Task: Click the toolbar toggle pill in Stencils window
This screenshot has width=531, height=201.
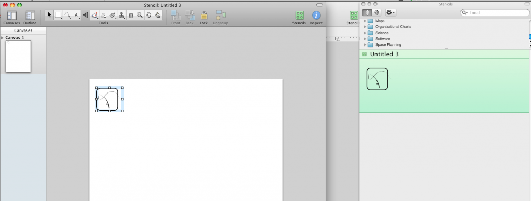Action: [x=527, y=4]
